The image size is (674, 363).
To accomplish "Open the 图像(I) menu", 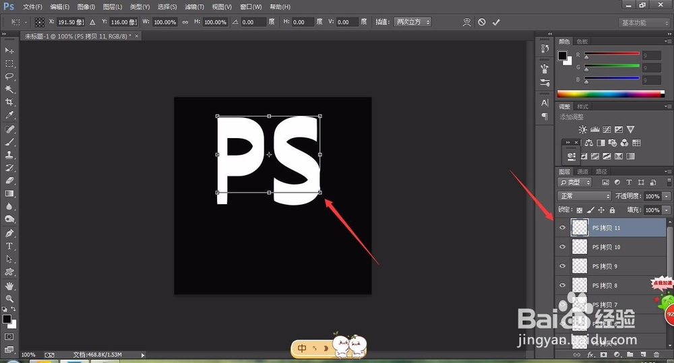I will pyautogui.click(x=86, y=7).
